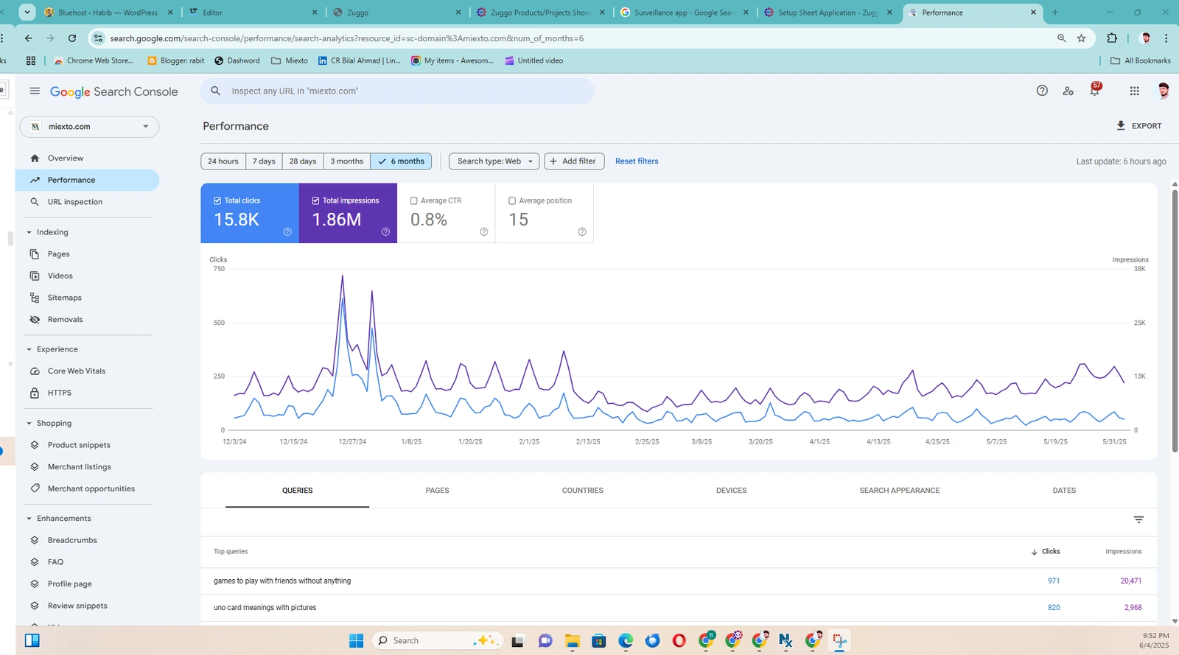The height and width of the screenshot is (655, 1179).
Task: Switch to the COUNTRIES tab
Action: 583,491
